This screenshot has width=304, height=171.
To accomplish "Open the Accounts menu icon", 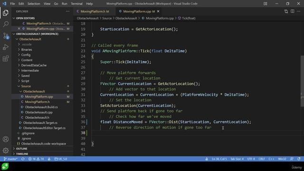I will [6, 139].
